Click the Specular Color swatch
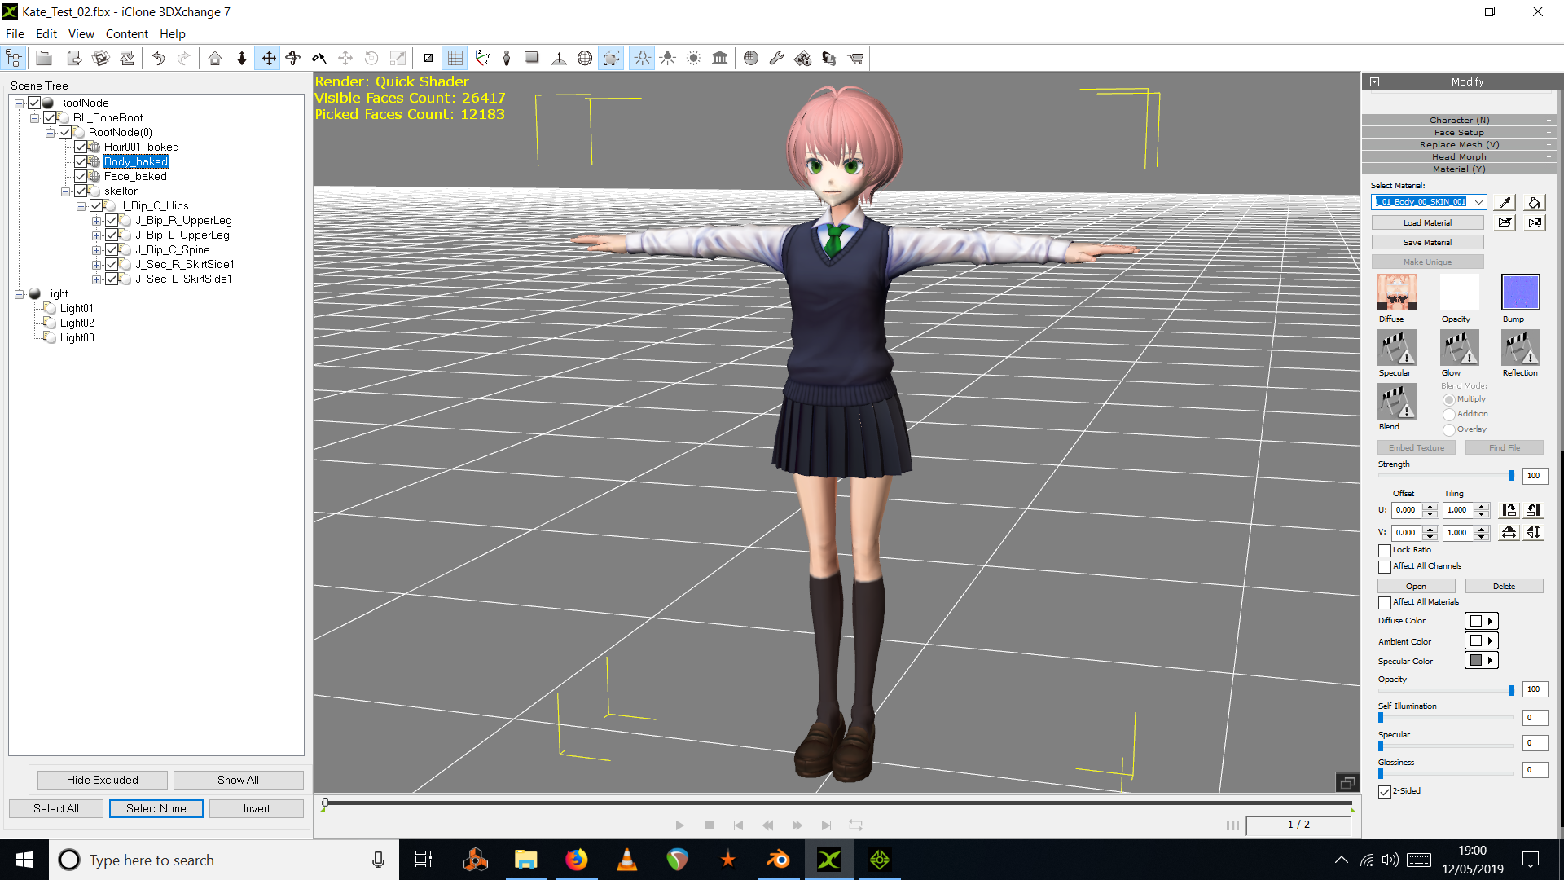Viewport: 1564px width, 880px height. (1476, 661)
